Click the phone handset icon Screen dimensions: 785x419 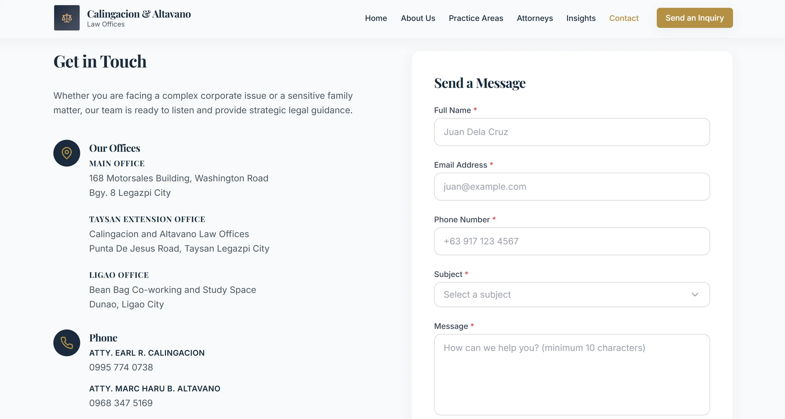click(67, 343)
